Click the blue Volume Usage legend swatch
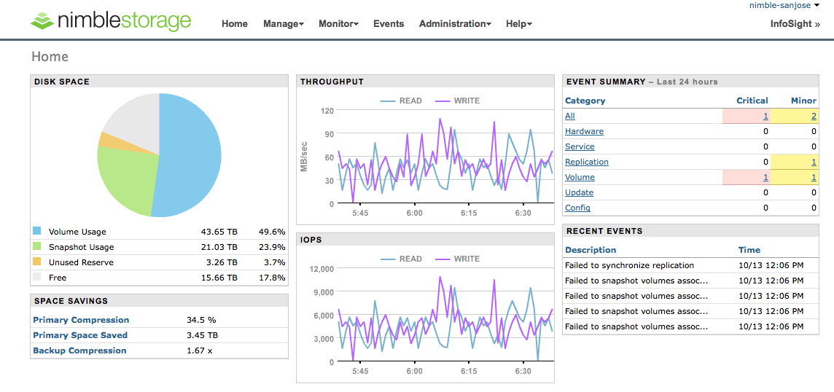Viewport: 834px width, 392px height. tap(37, 232)
